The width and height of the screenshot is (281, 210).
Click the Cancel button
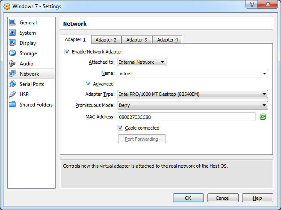(x=222, y=198)
